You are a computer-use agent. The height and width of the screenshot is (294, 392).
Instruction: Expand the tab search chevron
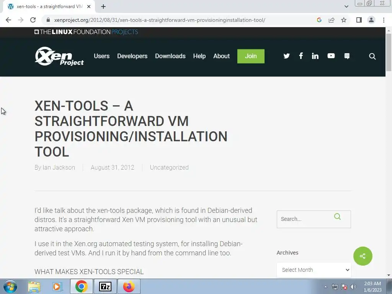pos(346,7)
